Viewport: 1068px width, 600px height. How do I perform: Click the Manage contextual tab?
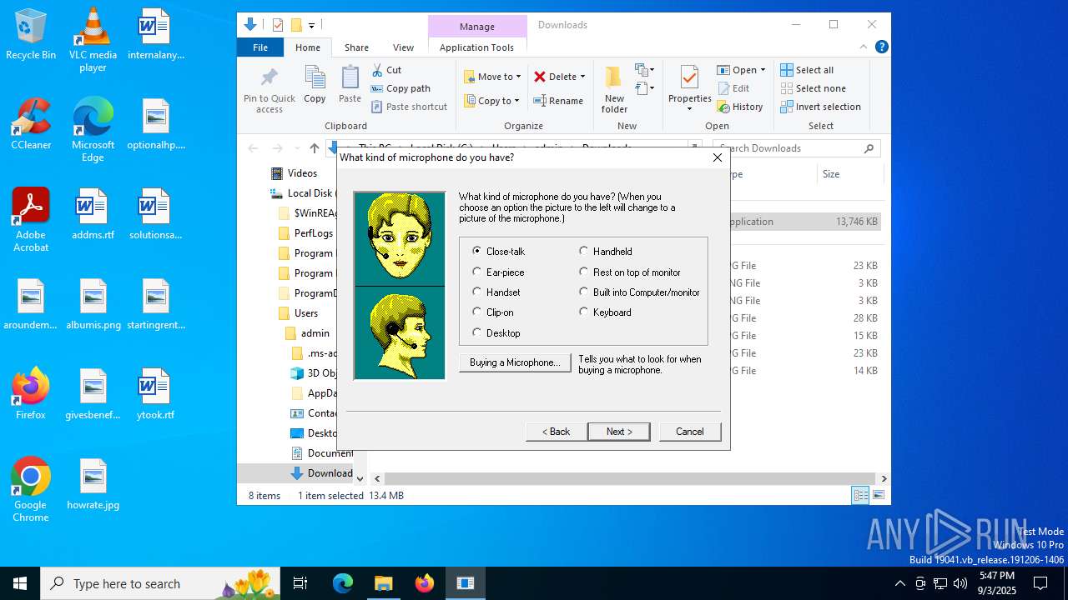[477, 26]
